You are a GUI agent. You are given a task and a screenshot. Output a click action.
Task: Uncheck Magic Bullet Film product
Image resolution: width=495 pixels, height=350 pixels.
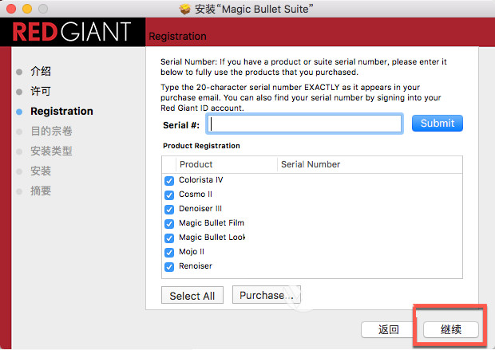169,223
